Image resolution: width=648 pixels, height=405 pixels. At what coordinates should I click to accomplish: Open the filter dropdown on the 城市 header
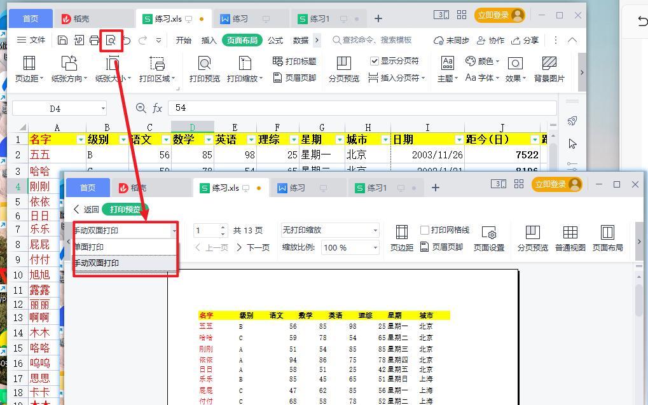pos(385,140)
